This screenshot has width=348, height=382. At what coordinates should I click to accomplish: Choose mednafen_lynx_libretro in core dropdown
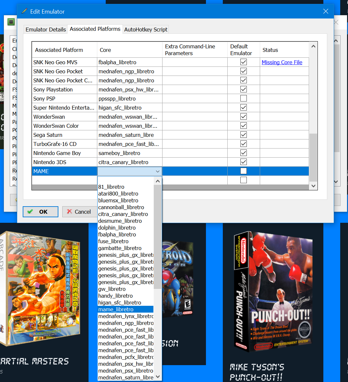[x=125, y=316]
